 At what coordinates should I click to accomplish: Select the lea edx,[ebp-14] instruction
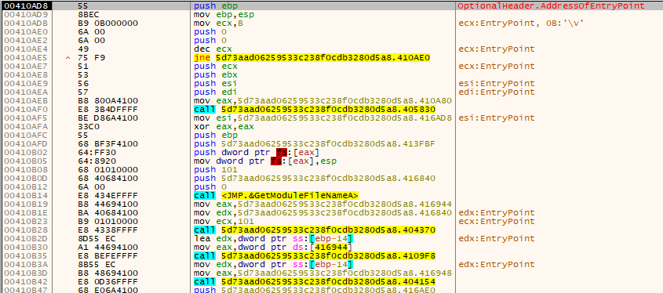pyautogui.click(x=273, y=238)
